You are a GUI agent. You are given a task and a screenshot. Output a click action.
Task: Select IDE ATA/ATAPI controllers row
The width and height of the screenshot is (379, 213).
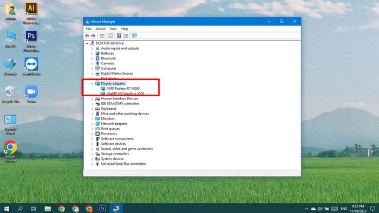(x=120, y=104)
